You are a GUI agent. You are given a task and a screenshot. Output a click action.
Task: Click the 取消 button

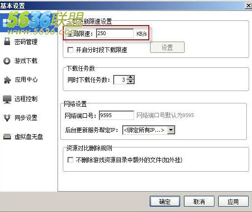[199, 202]
